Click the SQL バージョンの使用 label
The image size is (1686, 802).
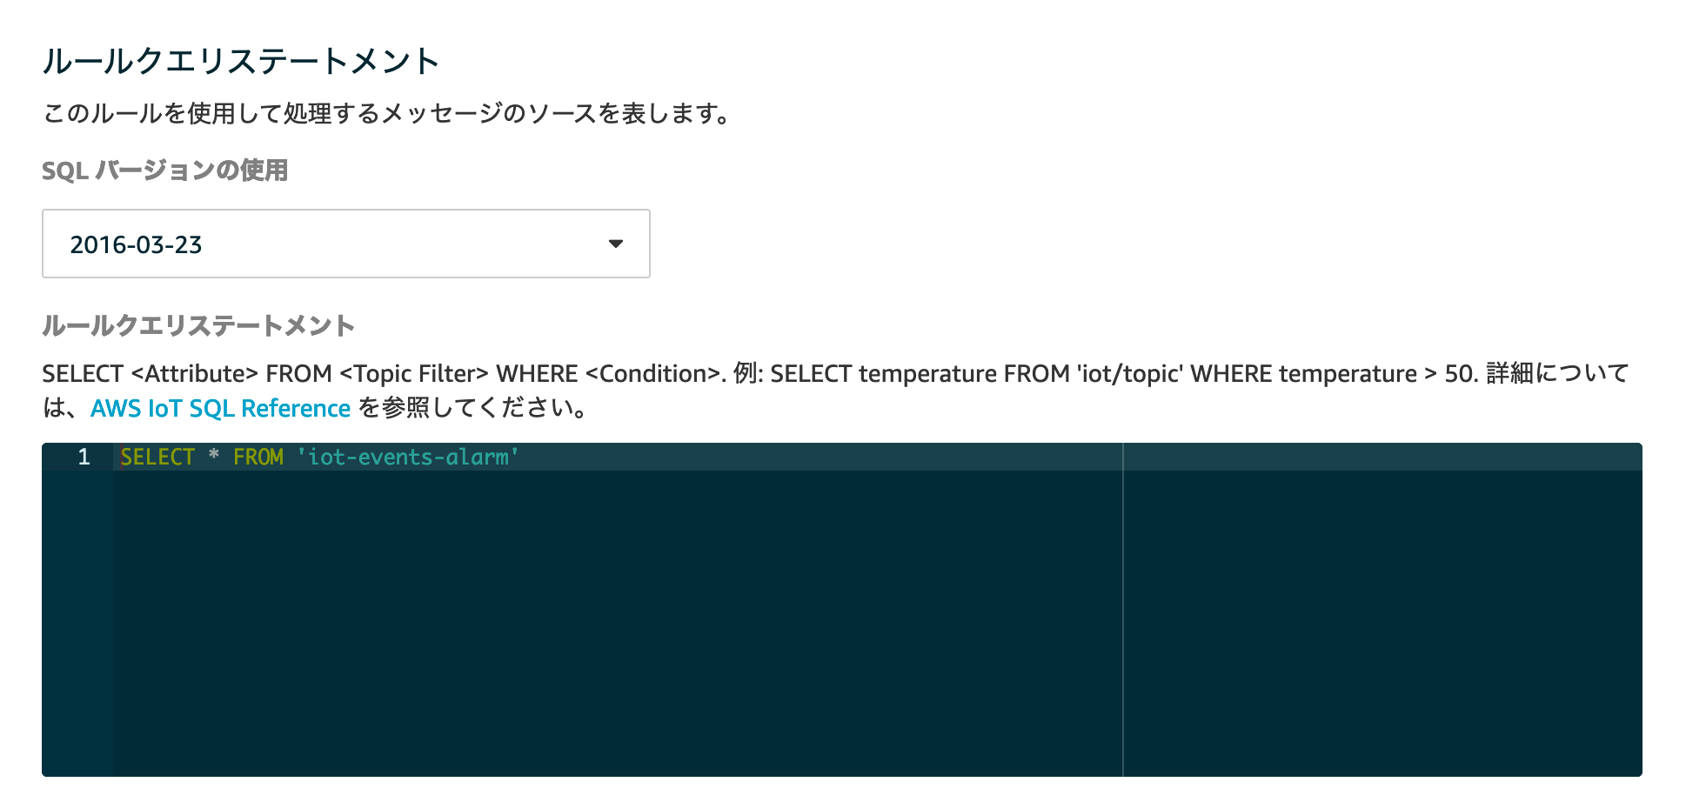click(164, 170)
